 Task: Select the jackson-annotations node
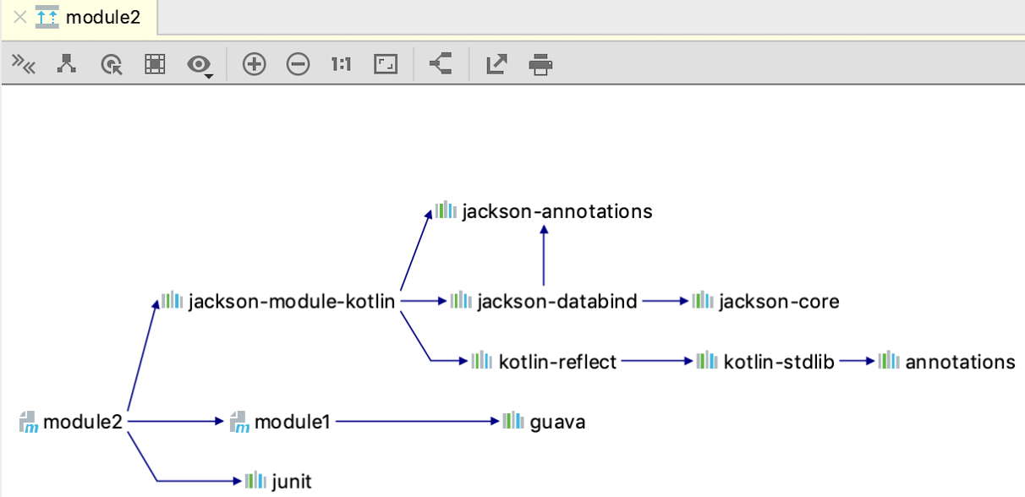pyautogui.click(x=544, y=211)
